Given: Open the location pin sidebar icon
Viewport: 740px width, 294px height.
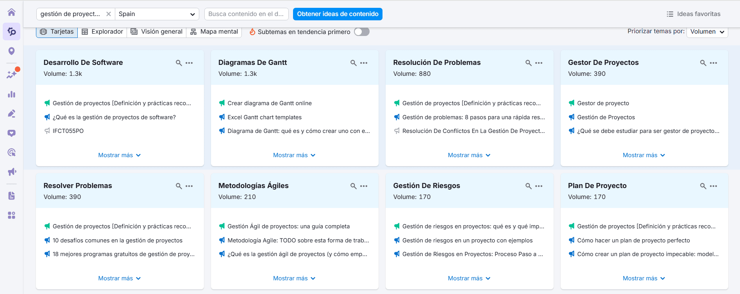Looking at the screenshot, I should pos(11,51).
